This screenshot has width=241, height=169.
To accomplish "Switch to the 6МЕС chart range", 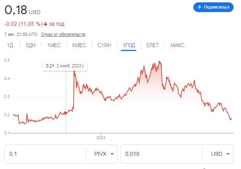I will click(x=79, y=46).
